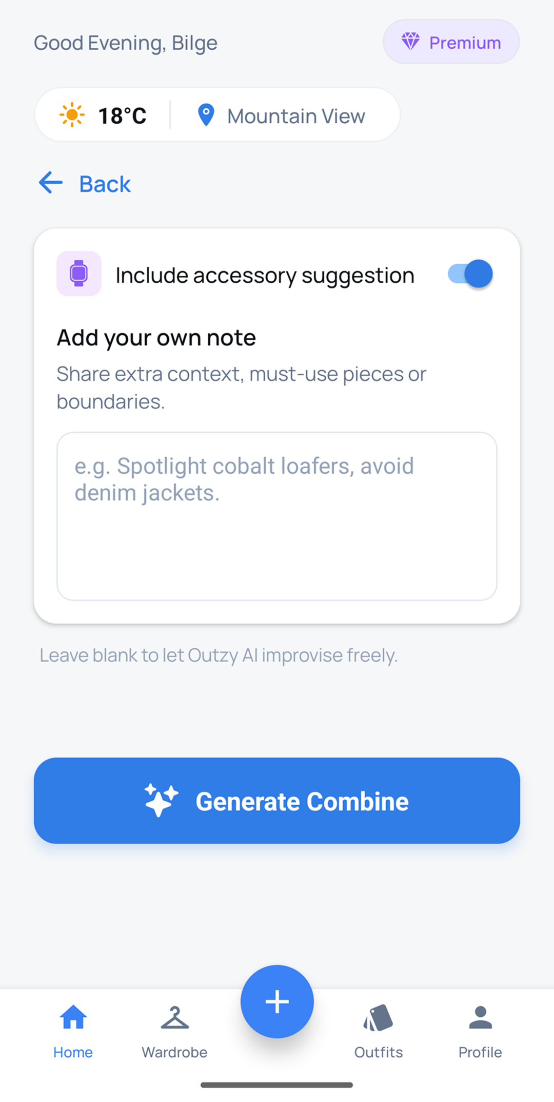Tap the 18°C temperature reading
The height and width of the screenshot is (1102, 554).
pos(123,116)
